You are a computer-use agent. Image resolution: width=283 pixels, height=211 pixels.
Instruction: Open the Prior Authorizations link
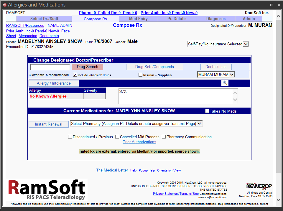click(x=139, y=142)
